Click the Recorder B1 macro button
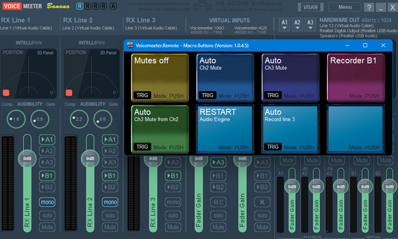Image resolution: width=398 pixels, height=239 pixels. [x=356, y=78]
